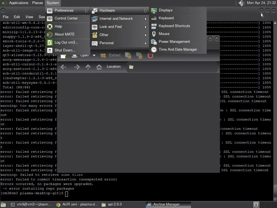
Task: Click the volume speaker icon
Action: coord(241,3)
